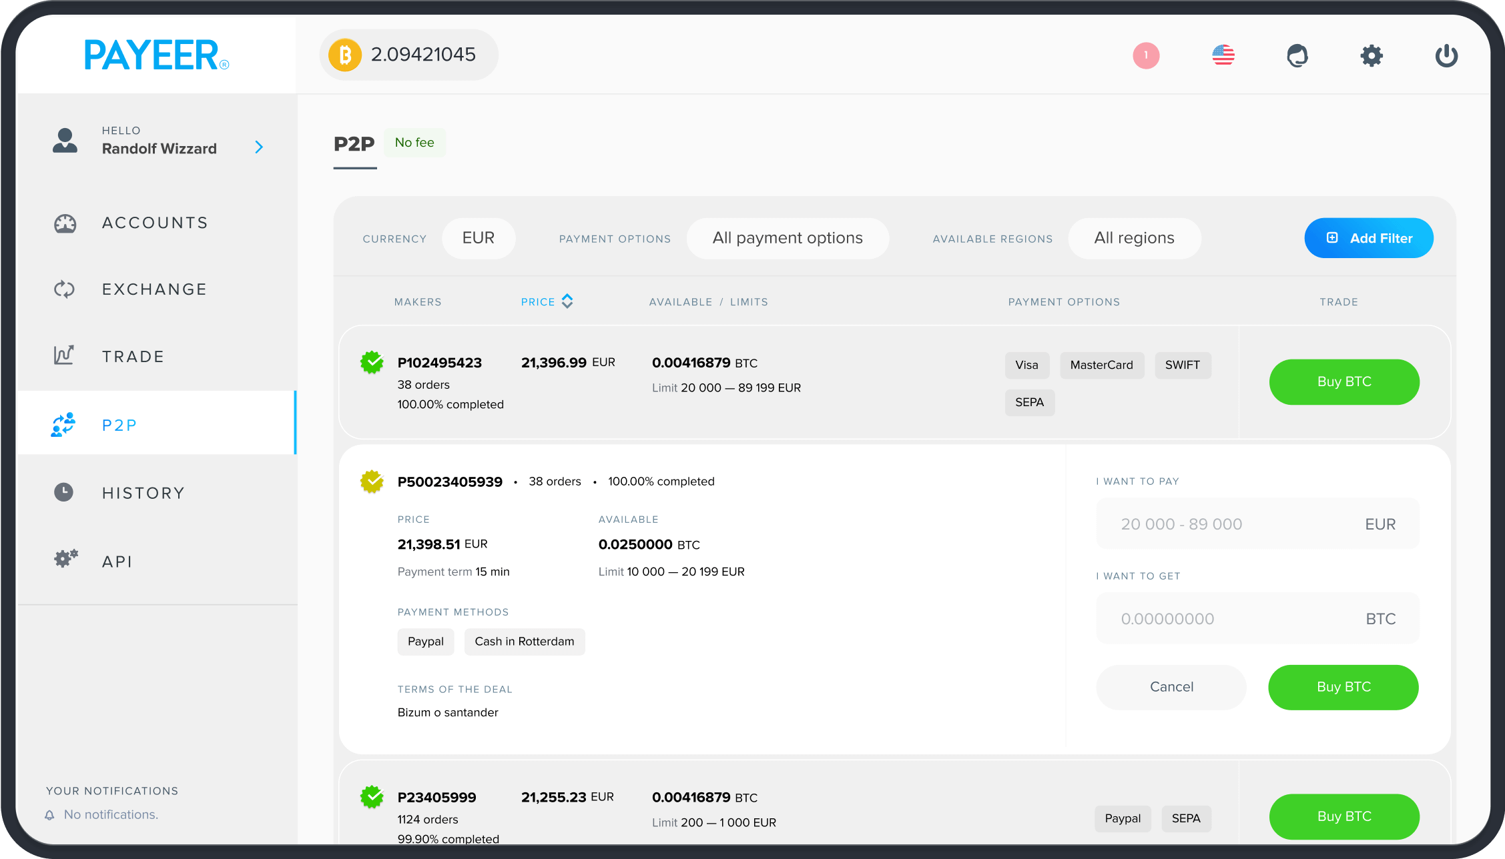1505x859 pixels.
Task: Open History page in sidebar
Action: pyautogui.click(x=143, y=493)
